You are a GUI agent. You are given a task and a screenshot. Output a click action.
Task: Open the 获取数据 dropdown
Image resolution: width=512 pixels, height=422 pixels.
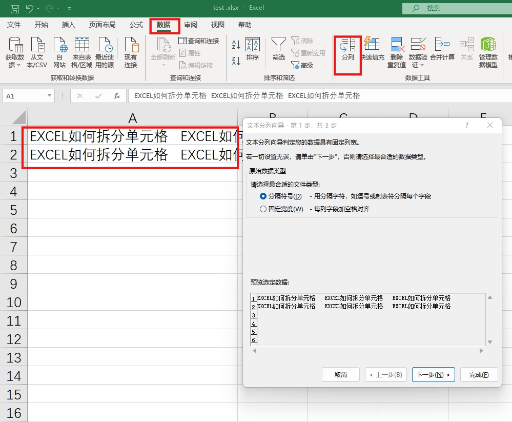pyautogui.click(x=15, y=52)
